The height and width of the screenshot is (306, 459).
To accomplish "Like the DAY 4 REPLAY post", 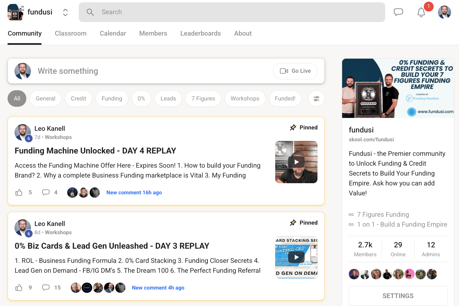I will click(x=19, y=192).
